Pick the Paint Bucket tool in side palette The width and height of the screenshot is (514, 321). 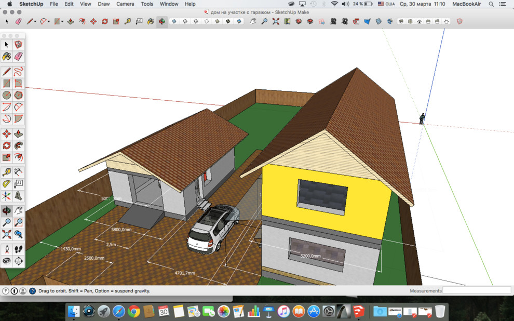point(7,56)
